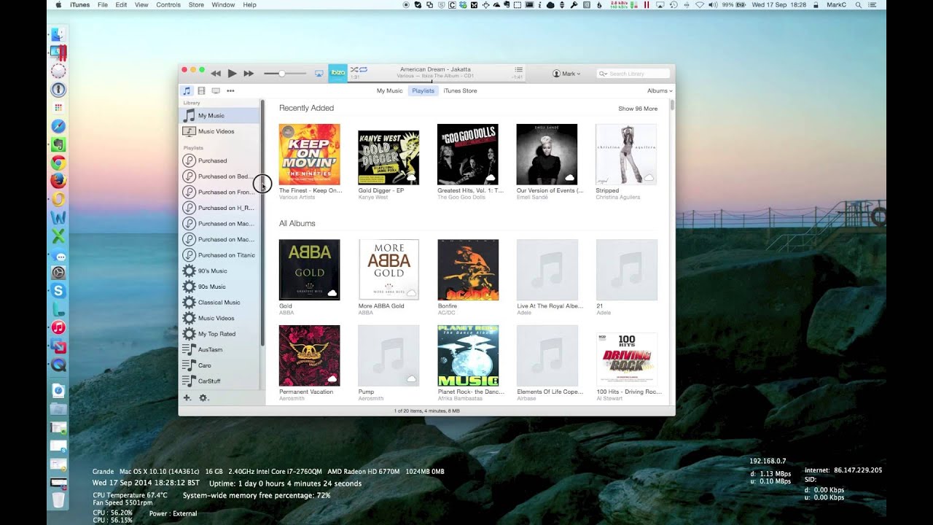Image resolution: width=933 pixels, height=525 pixels.
Task: Switch to the iTunes Store tab
Action: 460,91
